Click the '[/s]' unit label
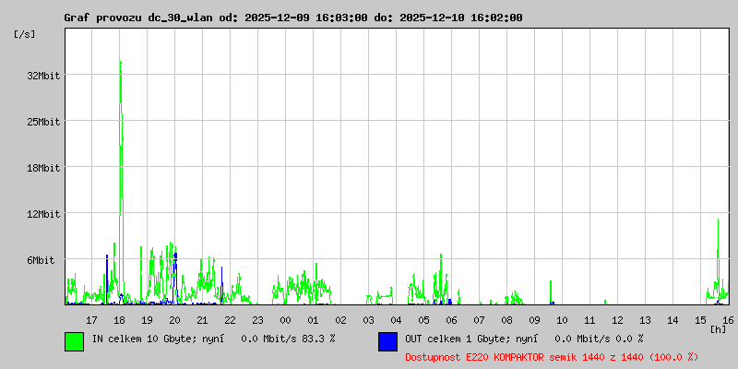The width and height of the screenshot is (738, 369). (25, 34)
